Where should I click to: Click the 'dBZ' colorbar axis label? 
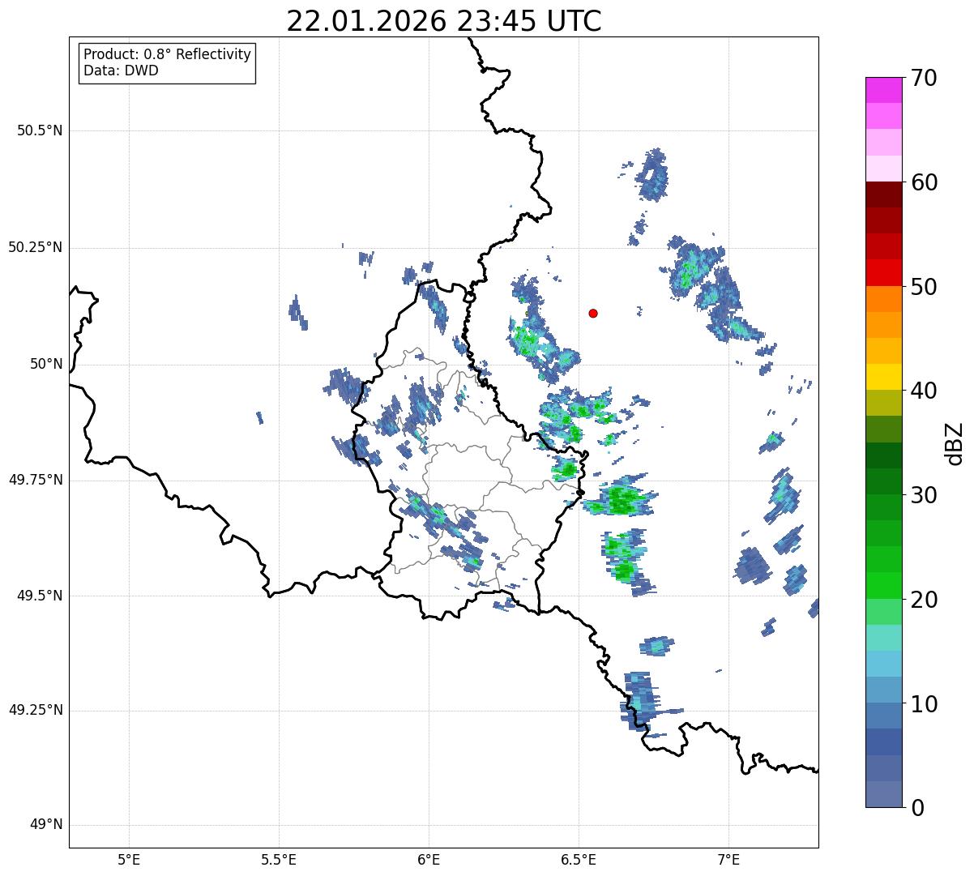pyautogui.click(x=955, y=442)
